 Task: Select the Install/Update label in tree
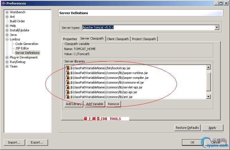pyautogui.click(x=20, y=30)
